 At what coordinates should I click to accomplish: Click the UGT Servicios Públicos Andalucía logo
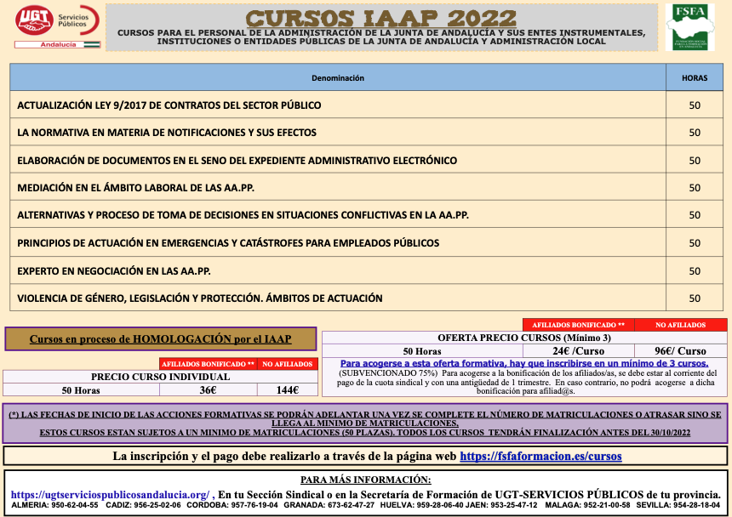(x=58, y=26)
